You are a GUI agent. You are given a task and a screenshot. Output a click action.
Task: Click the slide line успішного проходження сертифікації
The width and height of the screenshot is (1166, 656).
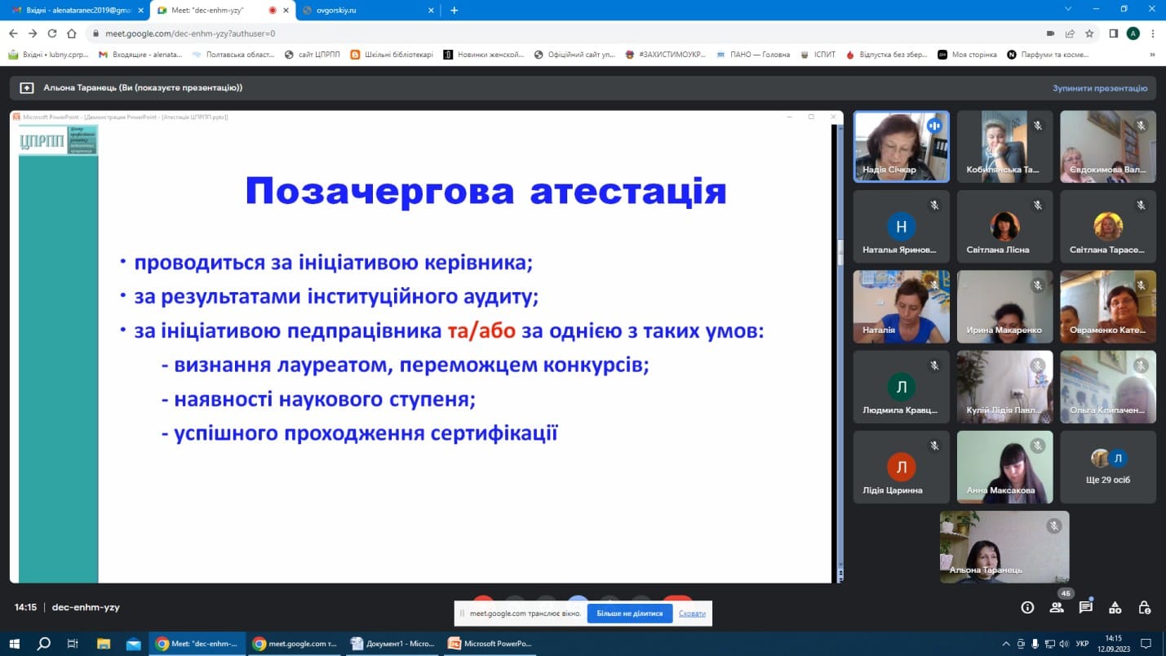pyautogui.click(x=359, y=432)
